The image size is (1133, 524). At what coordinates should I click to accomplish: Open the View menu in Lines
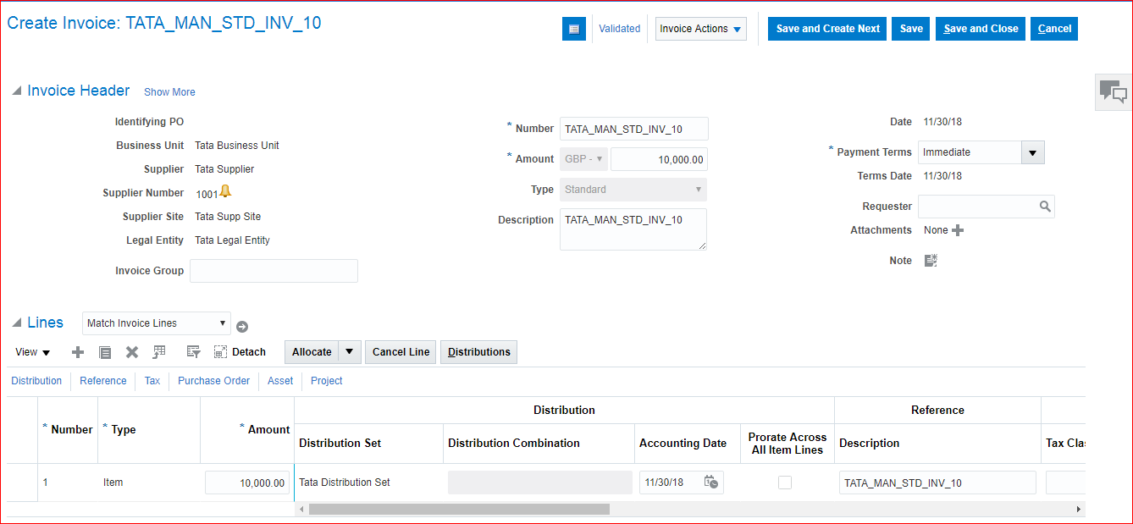[33, 352]
